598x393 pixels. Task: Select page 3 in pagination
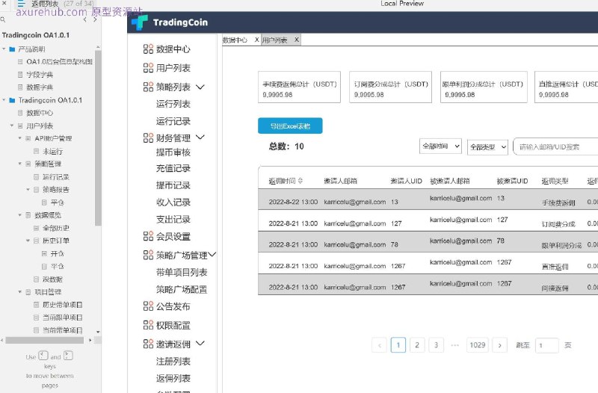436,345
